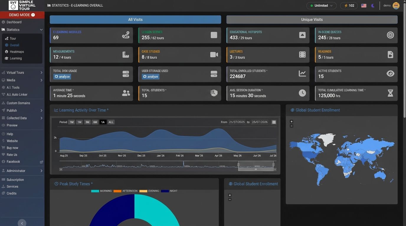Screen dimensions: 406x226
Task: Toggle the AFTERNOON series in the legend
Action: (x=125, y=191)
